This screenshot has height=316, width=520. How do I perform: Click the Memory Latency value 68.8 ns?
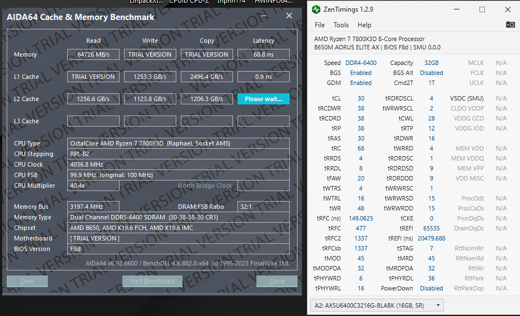(x=263, y=54)
